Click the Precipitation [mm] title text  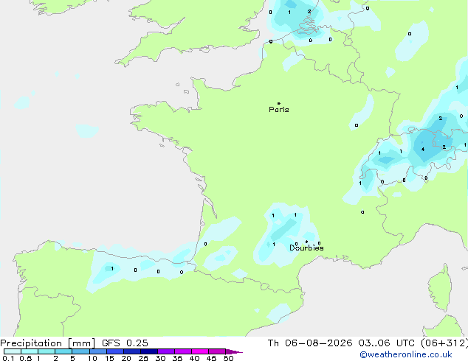[48, 343]
